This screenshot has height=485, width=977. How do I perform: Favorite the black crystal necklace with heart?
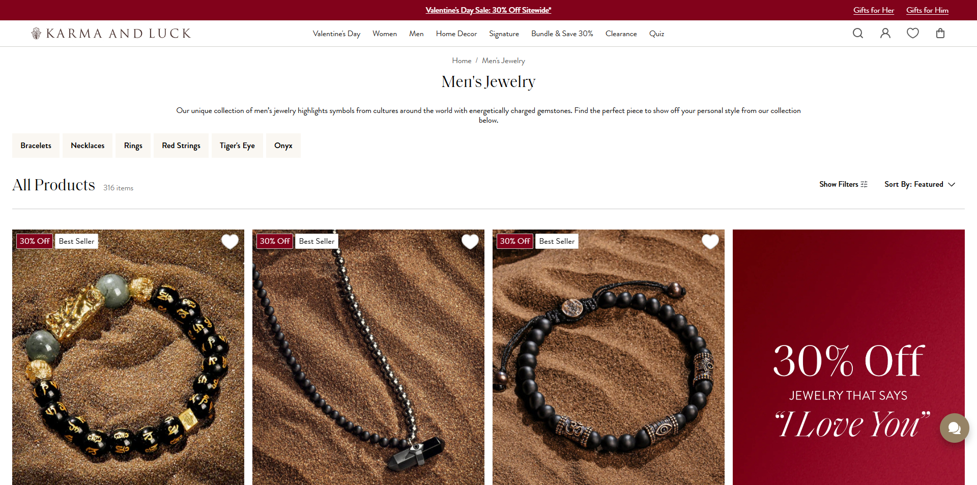pyautogui.click(x=470, y=241)
